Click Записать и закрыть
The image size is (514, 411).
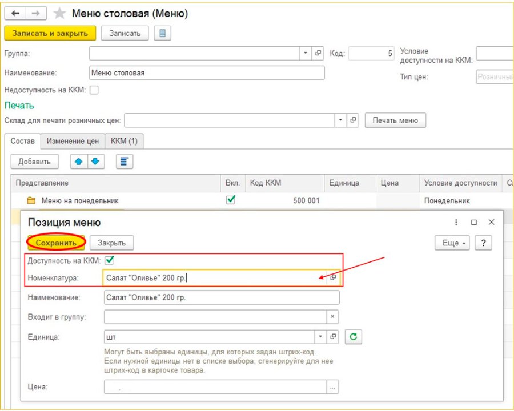pyautogui.click(x=50, y=33)
